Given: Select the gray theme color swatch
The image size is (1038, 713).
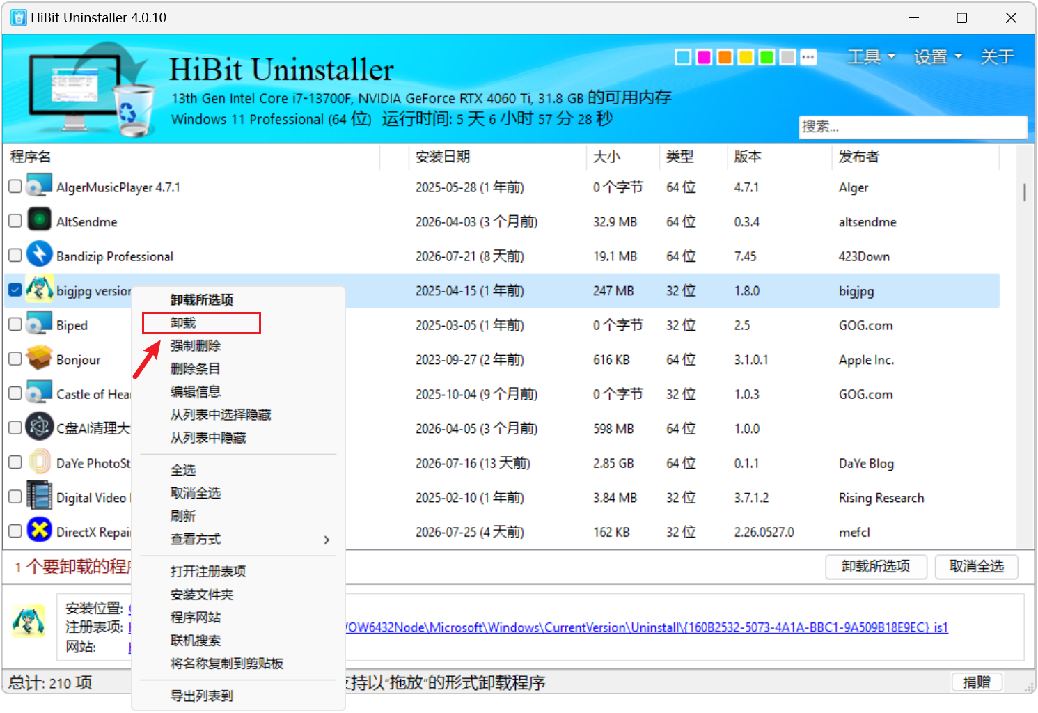Looking at the screenshot, I should (787, 57).
